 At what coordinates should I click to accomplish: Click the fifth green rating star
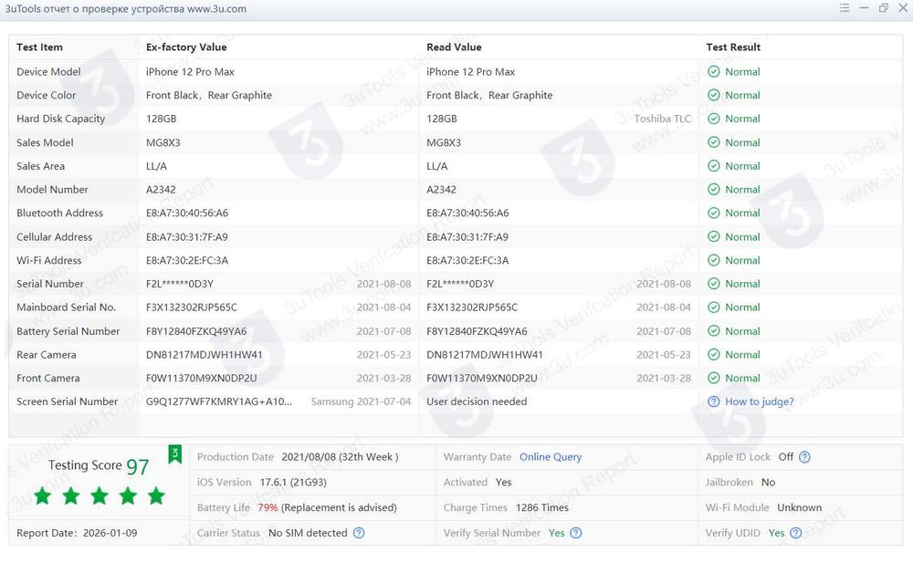(x=156, y=496)
